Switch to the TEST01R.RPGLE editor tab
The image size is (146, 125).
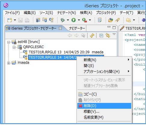[x=132, y=28]
